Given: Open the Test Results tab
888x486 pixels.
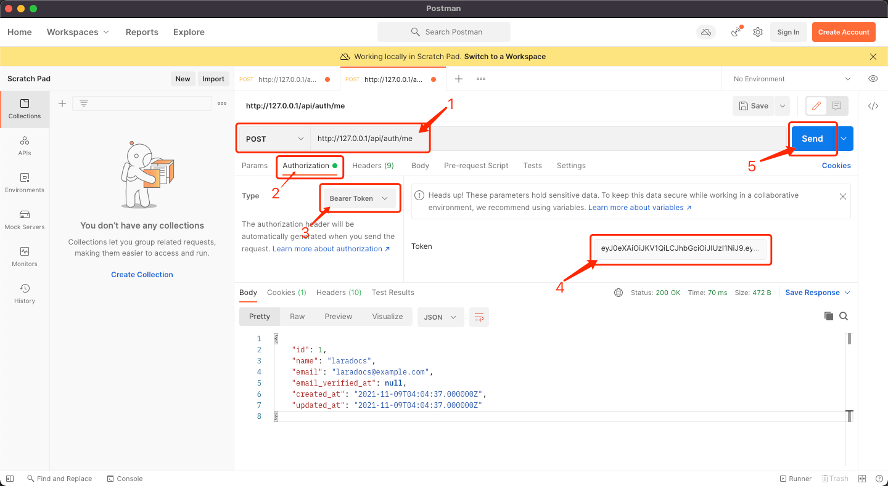Looking at the screenshot, I should (x=393, y=293).
